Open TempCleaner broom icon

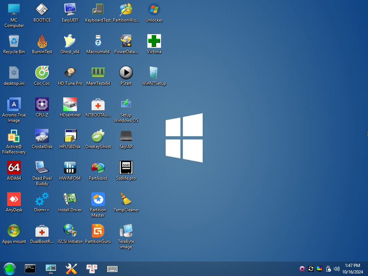(x=126, y=202)
